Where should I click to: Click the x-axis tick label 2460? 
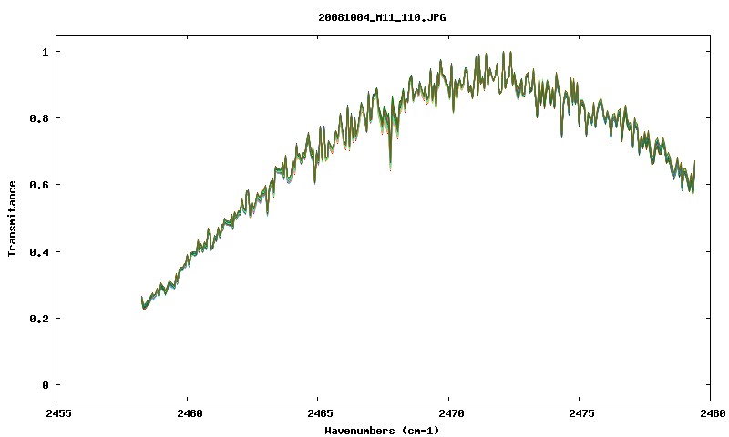(190, 413)
